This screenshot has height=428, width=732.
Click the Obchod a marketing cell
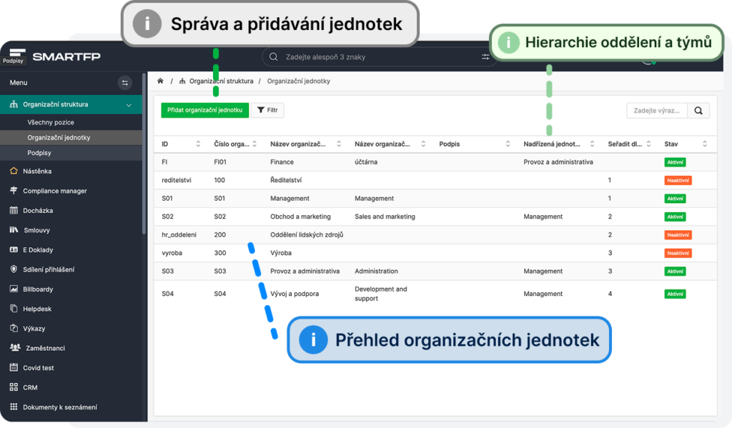300,217
